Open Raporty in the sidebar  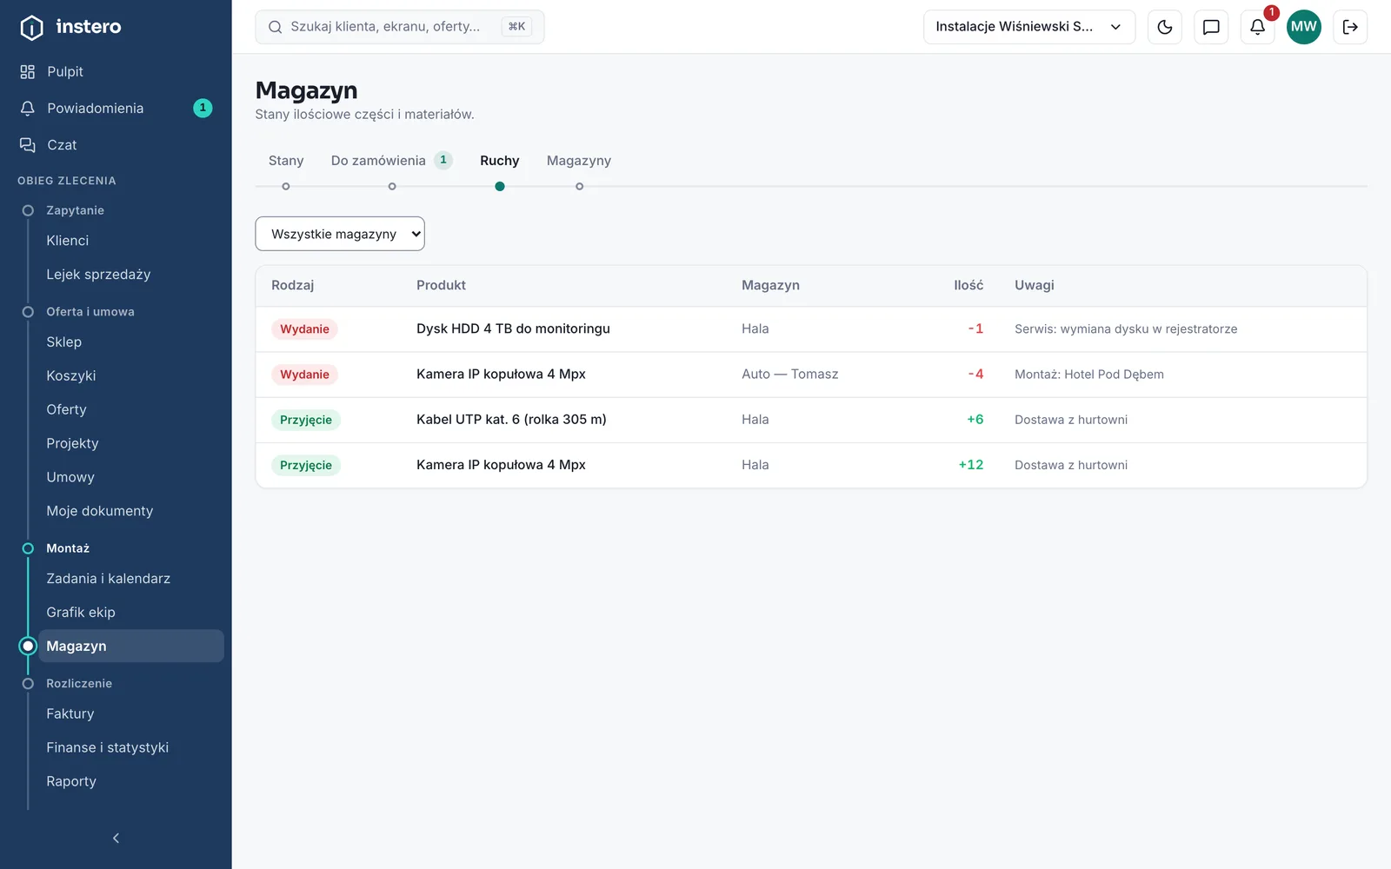[71, 782]
